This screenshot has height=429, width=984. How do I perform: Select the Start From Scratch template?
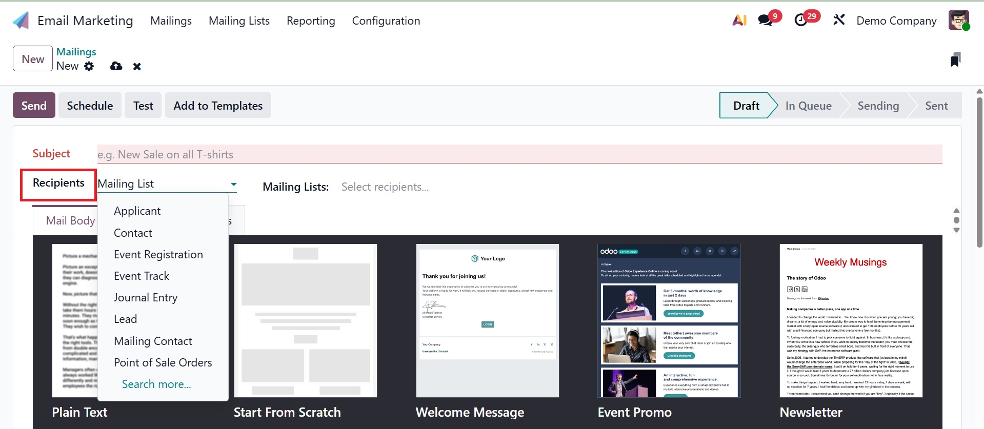point(306,321)
